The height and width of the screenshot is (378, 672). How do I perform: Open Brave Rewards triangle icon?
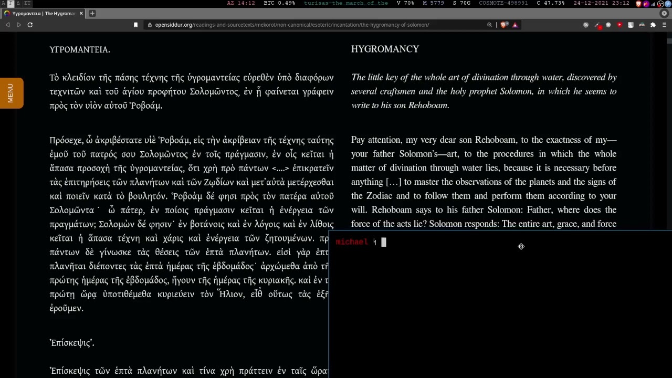click(x=514, y=25)
